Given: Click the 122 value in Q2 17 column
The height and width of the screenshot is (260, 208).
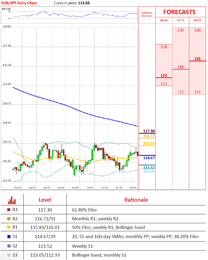Looking at the screenshot, I should 197,92.
